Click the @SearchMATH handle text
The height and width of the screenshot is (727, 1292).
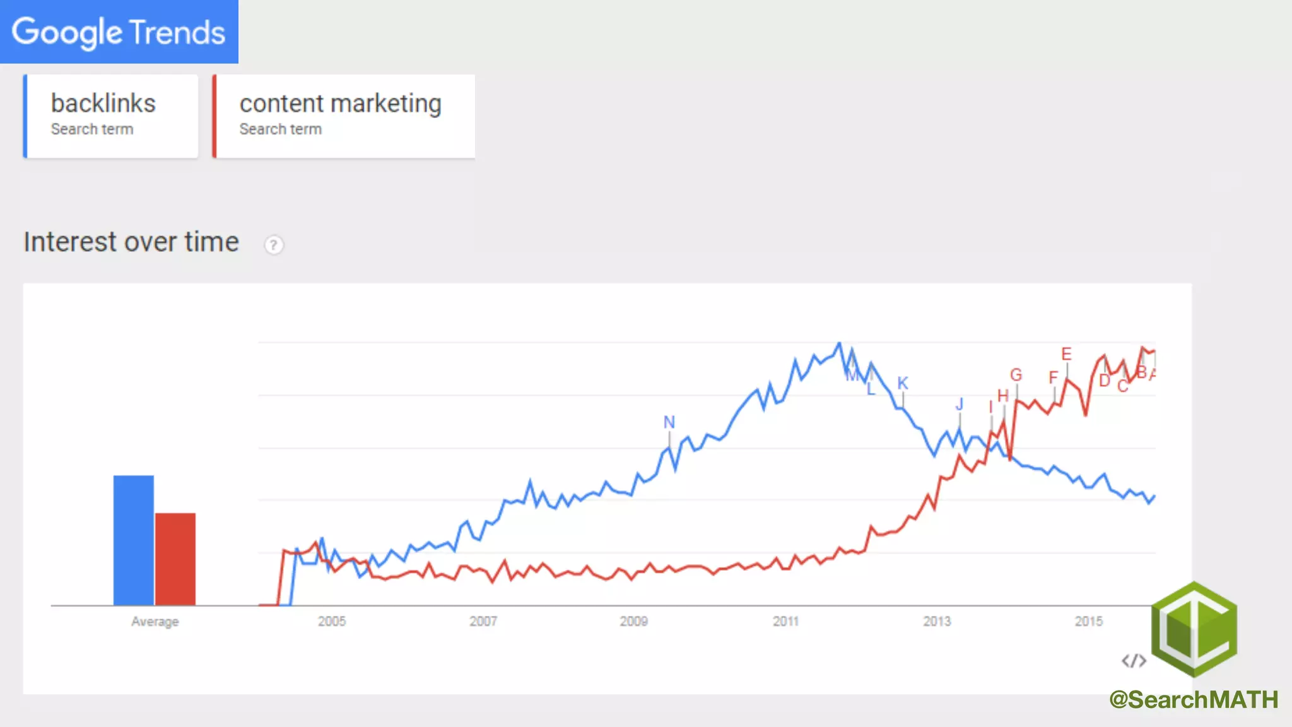[1194, 699]
